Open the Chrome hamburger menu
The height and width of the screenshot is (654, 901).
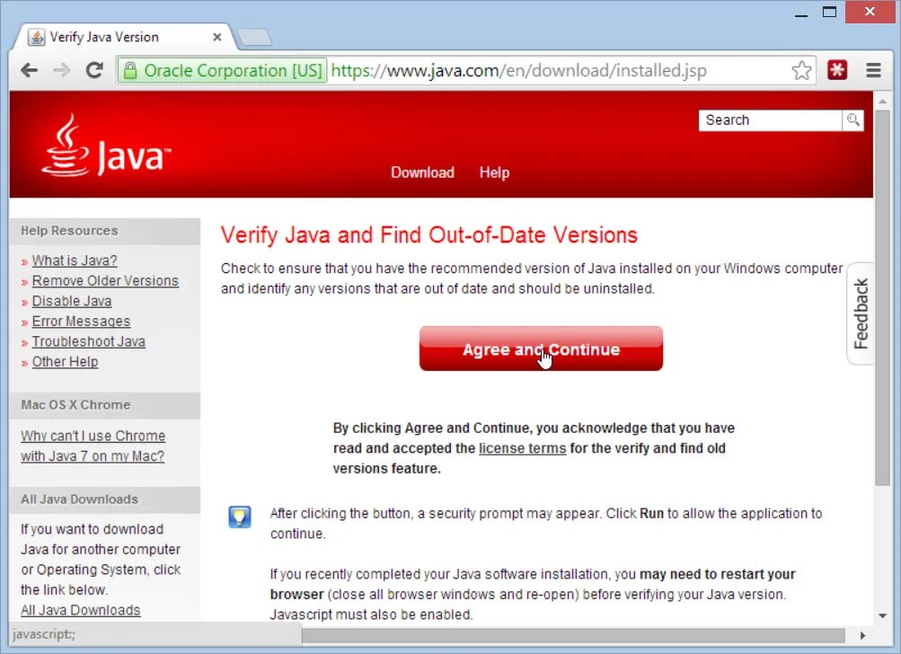click(x=873, y=70)
